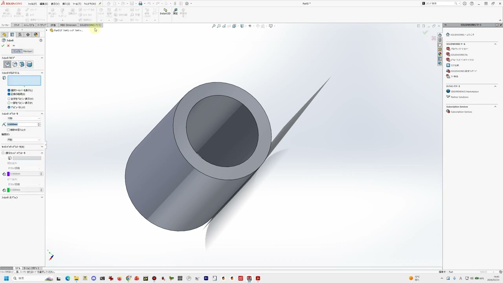Toggle show selection toolbar checkbox

click(9, 90)
